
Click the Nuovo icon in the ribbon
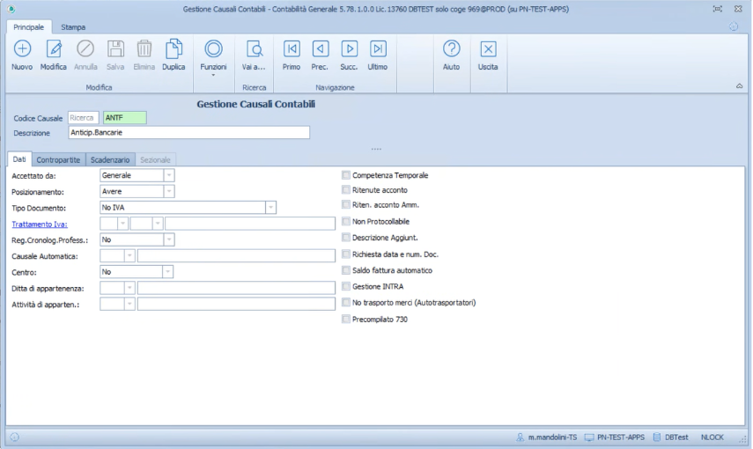22,49
